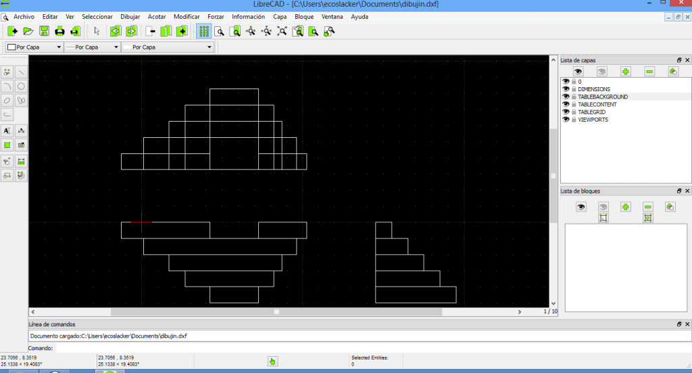Expand the line width 'Por Capa' dropdown
This screenshot has height=373, width=692.
(92, 47)
